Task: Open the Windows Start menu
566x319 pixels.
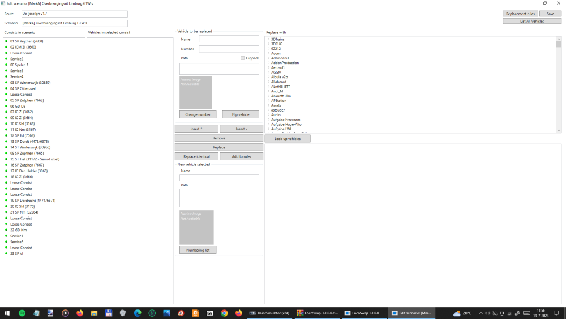Action: pyautogui.click(x=7, y=313)
